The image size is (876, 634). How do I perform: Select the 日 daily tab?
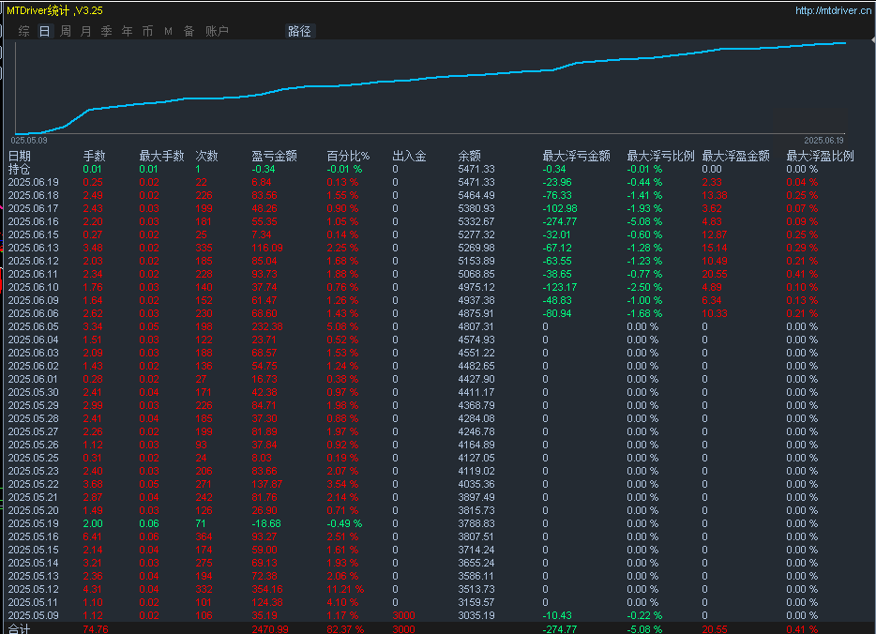pyautogui.click(x=45, y=31)
